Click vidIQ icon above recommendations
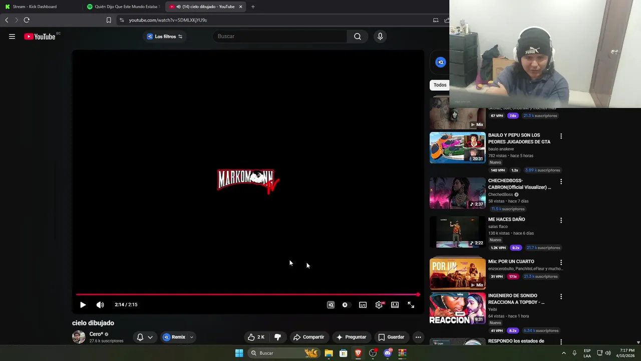Viewport: 641px width, 361px height. 441,62
